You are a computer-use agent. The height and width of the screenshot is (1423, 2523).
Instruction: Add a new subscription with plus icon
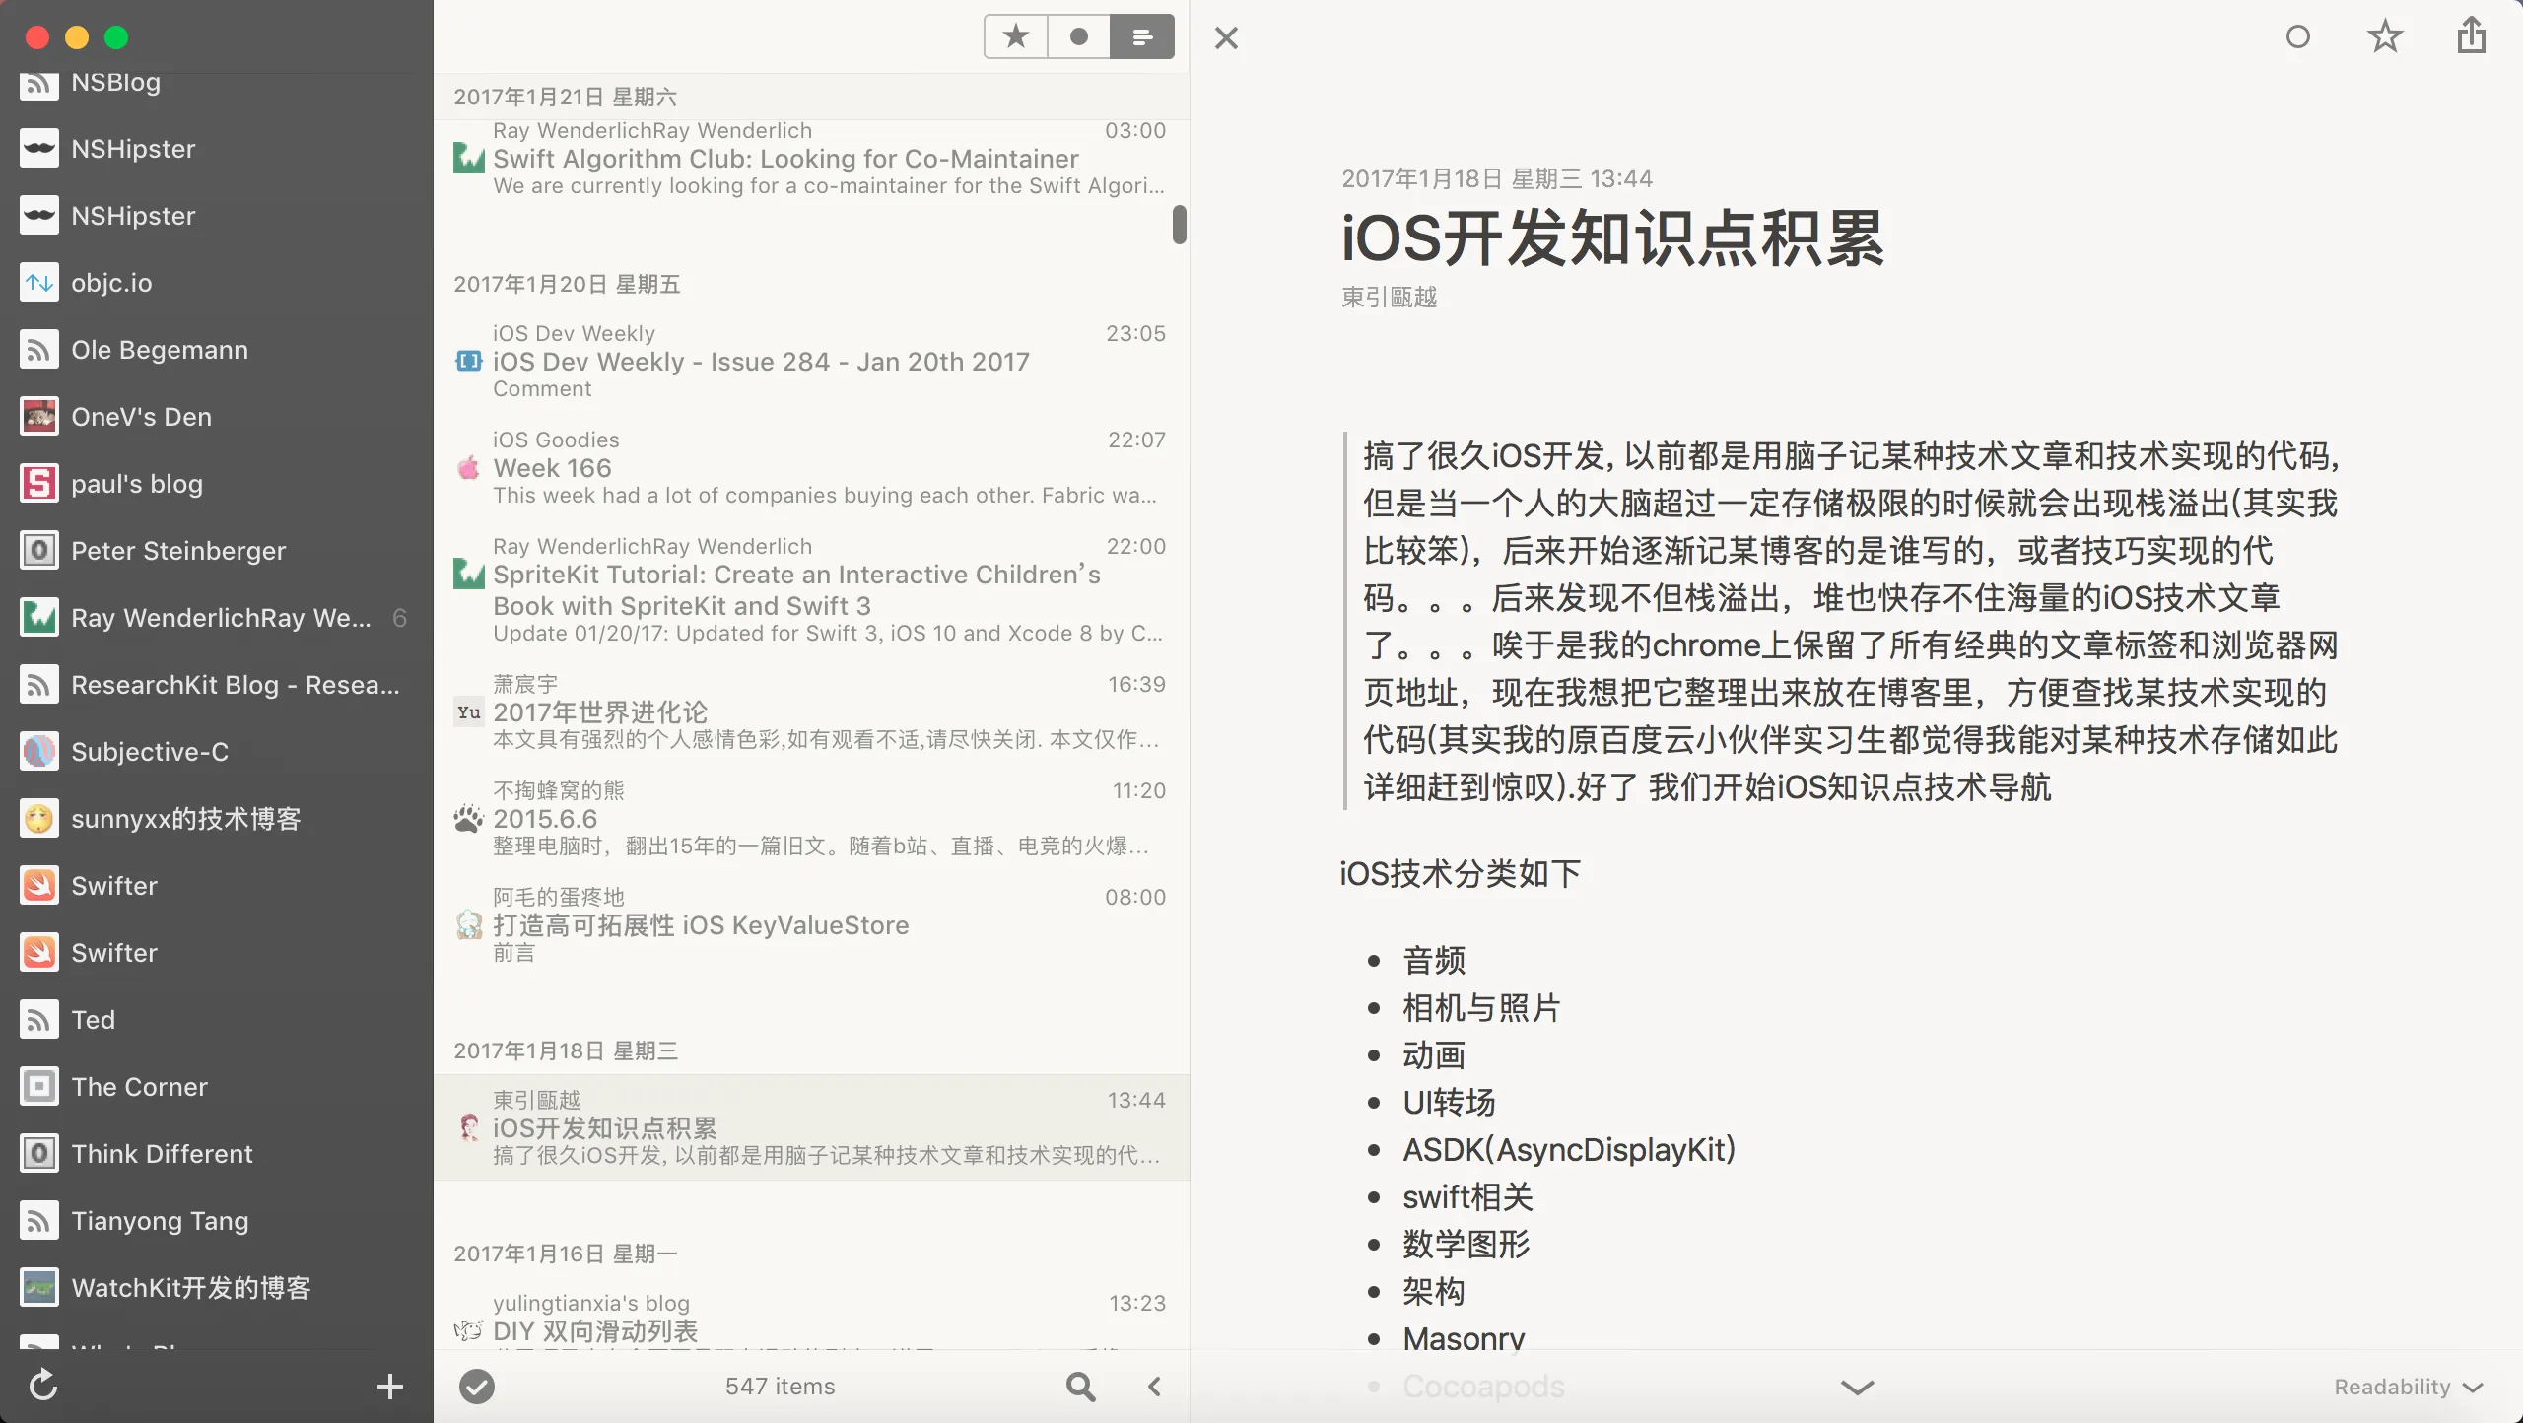pos(390,1387)
